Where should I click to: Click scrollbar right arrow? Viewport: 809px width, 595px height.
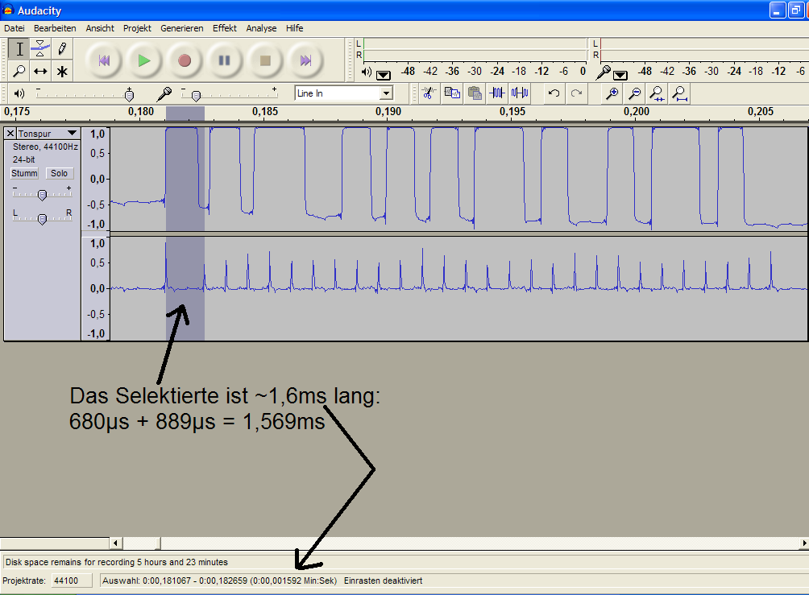point(804,543)
